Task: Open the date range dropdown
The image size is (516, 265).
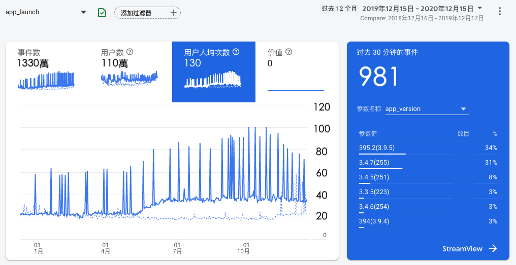Action: point(480,9)
